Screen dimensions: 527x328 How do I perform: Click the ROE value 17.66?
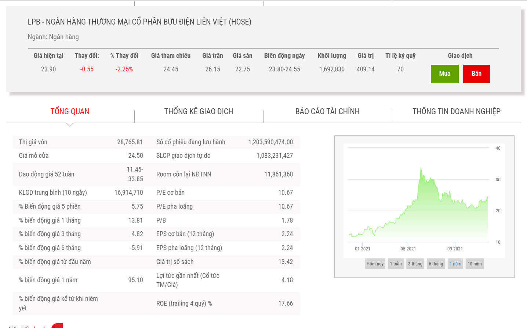(x=286, y=303)
